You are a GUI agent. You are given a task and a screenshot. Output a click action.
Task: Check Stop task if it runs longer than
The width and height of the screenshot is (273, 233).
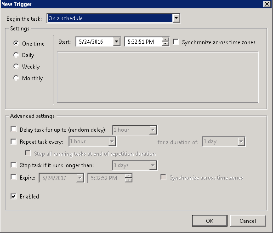pyautogui.click(x=13, y=165)
